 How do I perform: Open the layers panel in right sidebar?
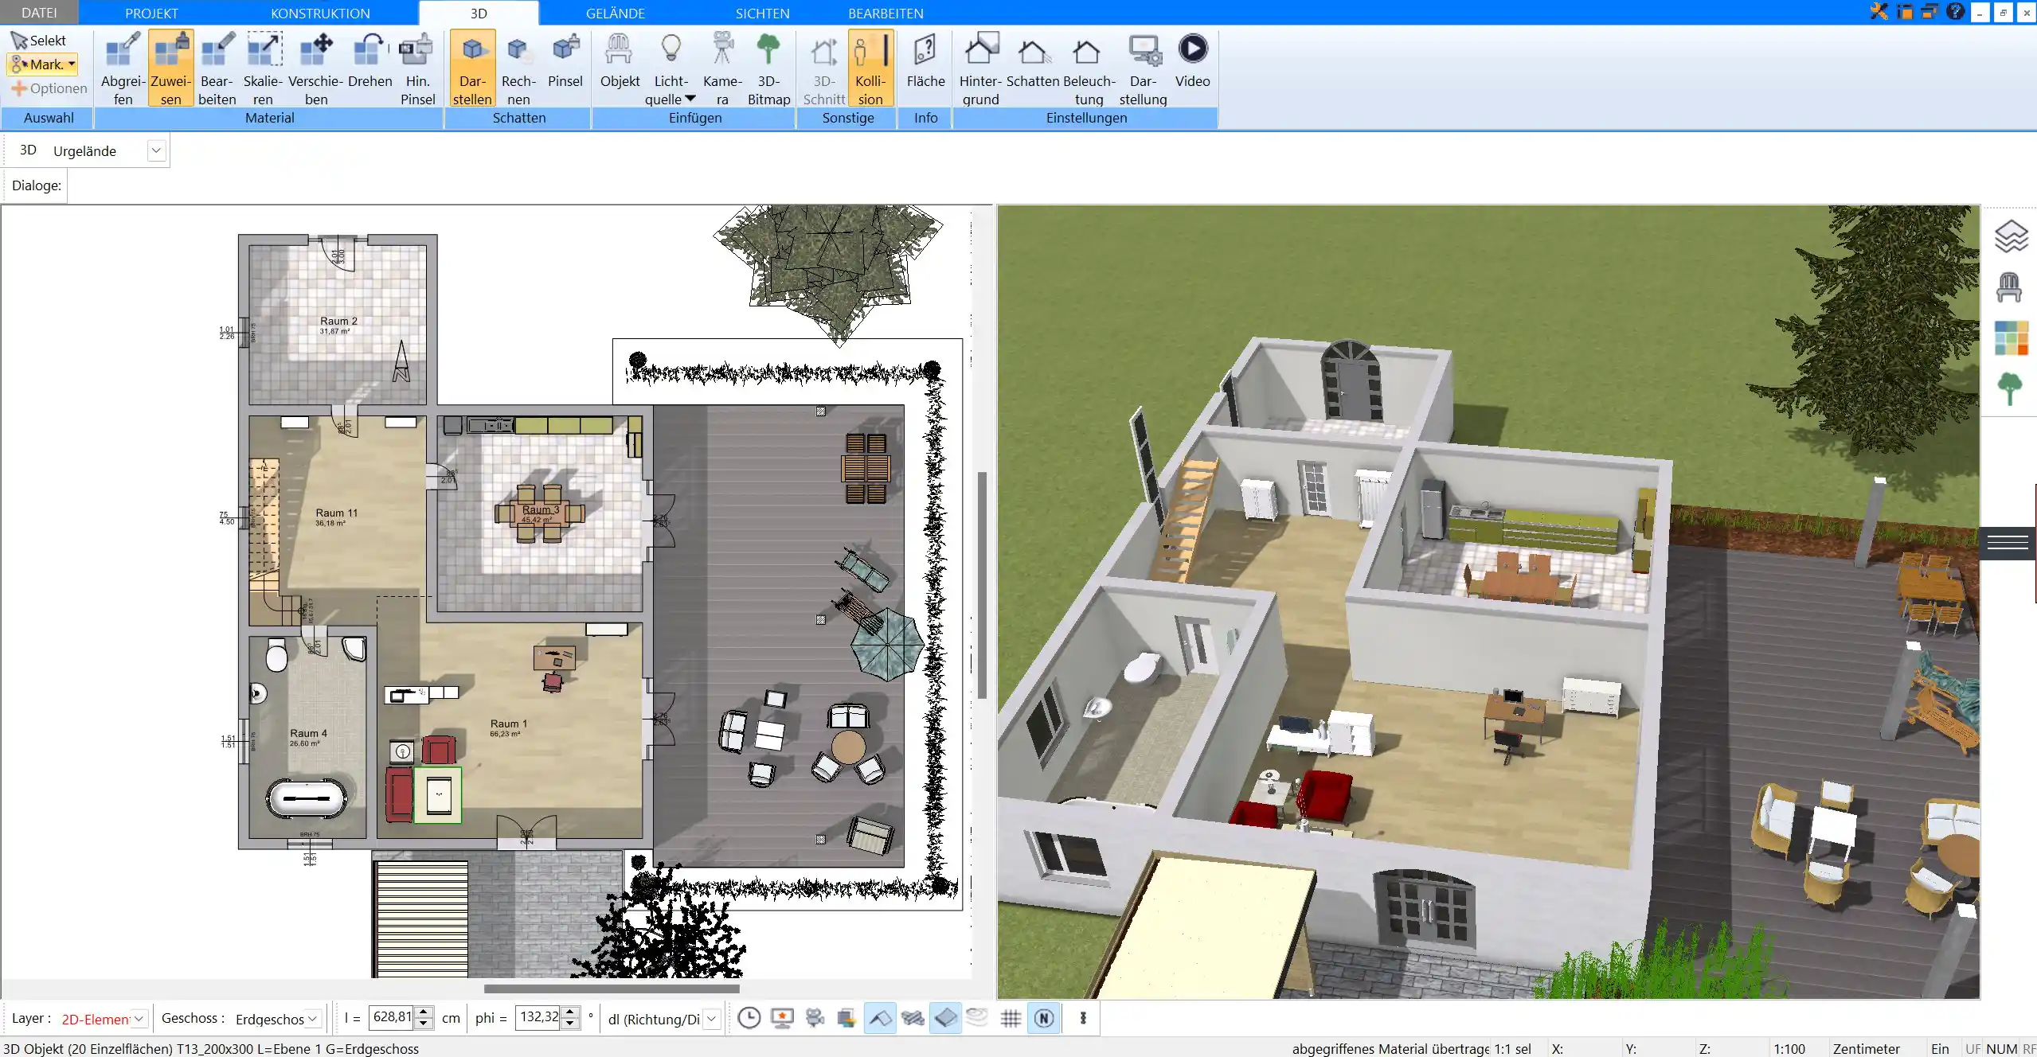coord(2010,236)
